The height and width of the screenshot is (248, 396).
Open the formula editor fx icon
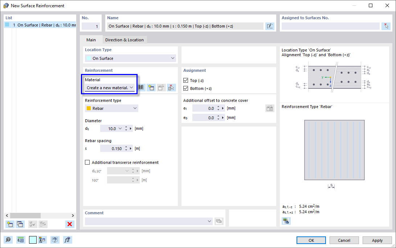[x=67, y=240]
